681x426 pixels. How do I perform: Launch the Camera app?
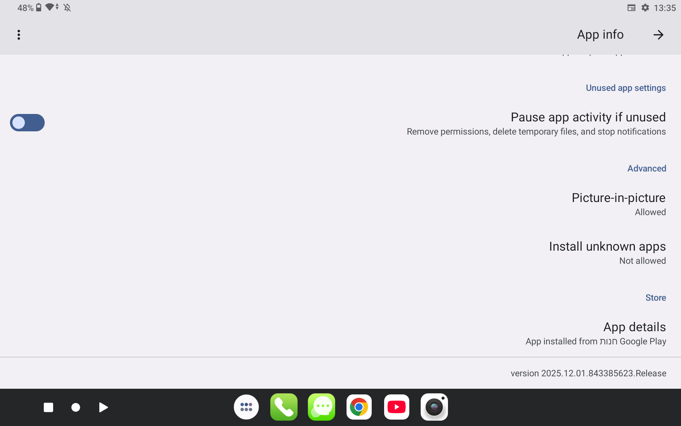(x=434, y=407)
